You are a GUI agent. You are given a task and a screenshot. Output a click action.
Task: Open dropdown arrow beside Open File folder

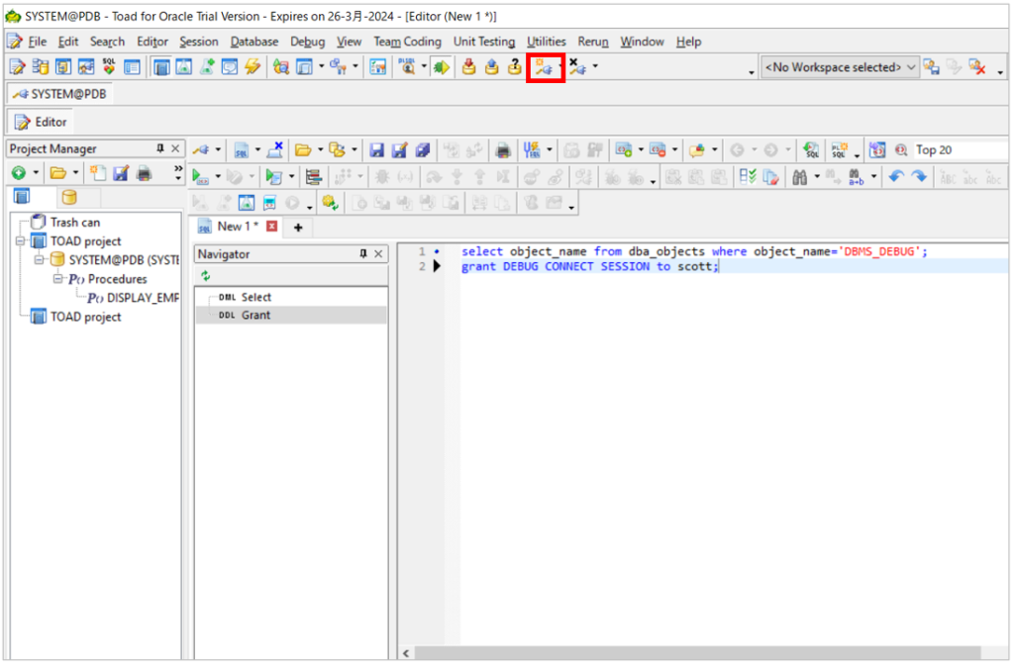pos(320,150)
